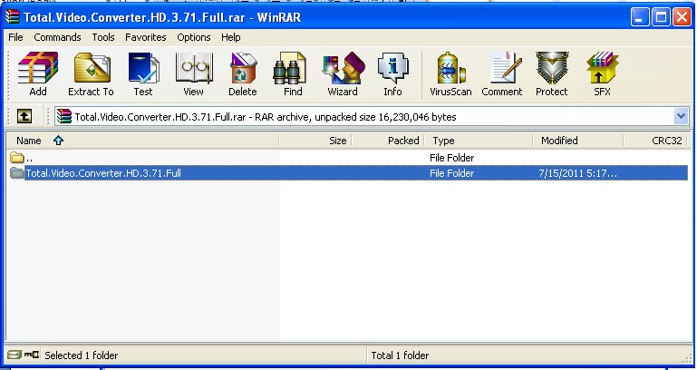This screenshot has width=697, height=370.
Task: Maximize the WinRAR window
Action: click(661, 17)
